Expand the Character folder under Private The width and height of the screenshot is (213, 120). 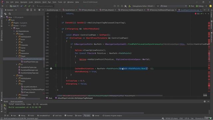coord(17,45)
